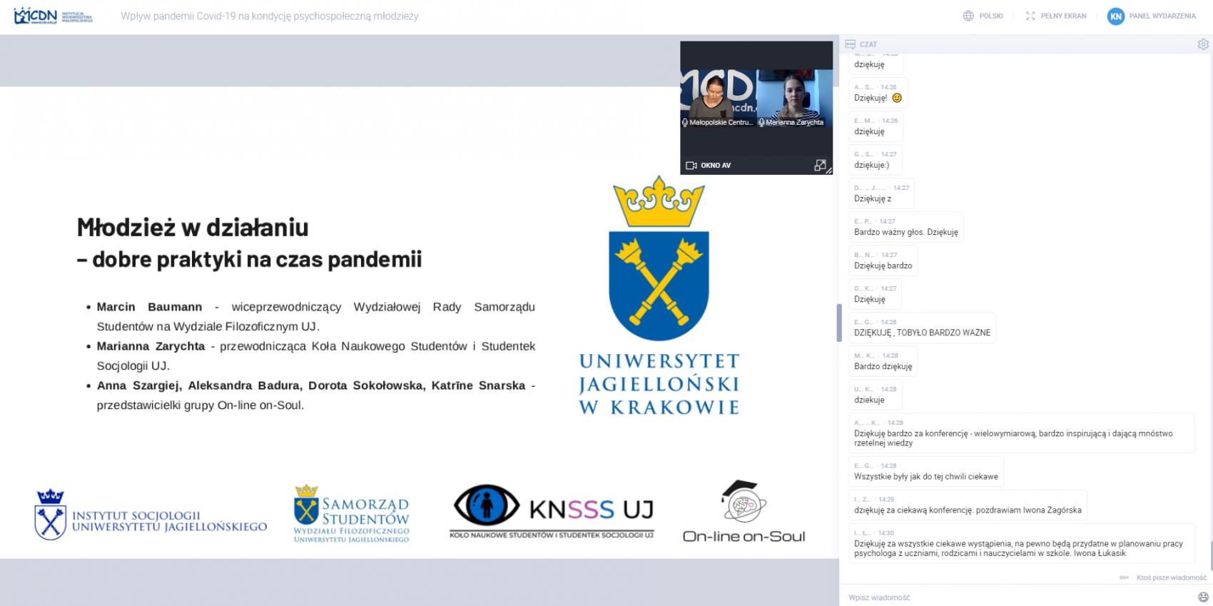The image size is (1213, 606).
Task: Click the 'Dziękuję bardzo za konferencję' message
Action: click(x=1022, y=433)
